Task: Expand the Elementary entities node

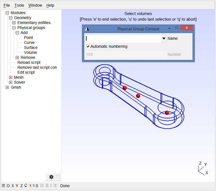Action: tap(14, 23)
